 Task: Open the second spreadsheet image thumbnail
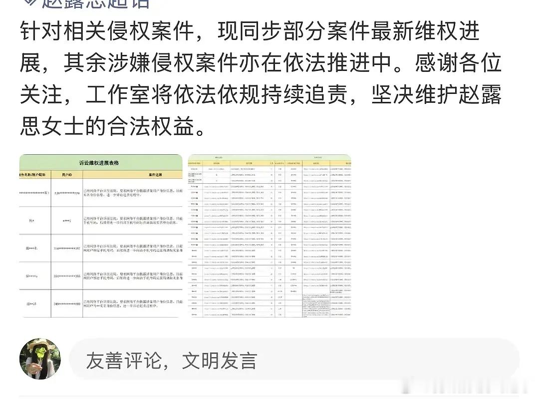tap(269, 236)
